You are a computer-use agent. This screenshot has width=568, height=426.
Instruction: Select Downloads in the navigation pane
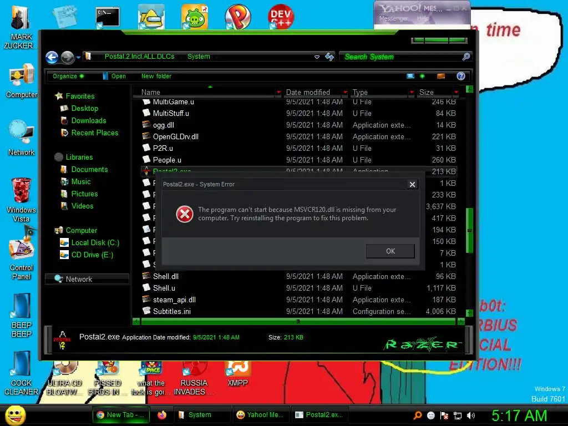tap(89, 120)
